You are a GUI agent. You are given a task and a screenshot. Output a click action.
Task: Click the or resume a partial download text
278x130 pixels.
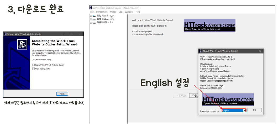pyautogui.click(x=147, y=34)
